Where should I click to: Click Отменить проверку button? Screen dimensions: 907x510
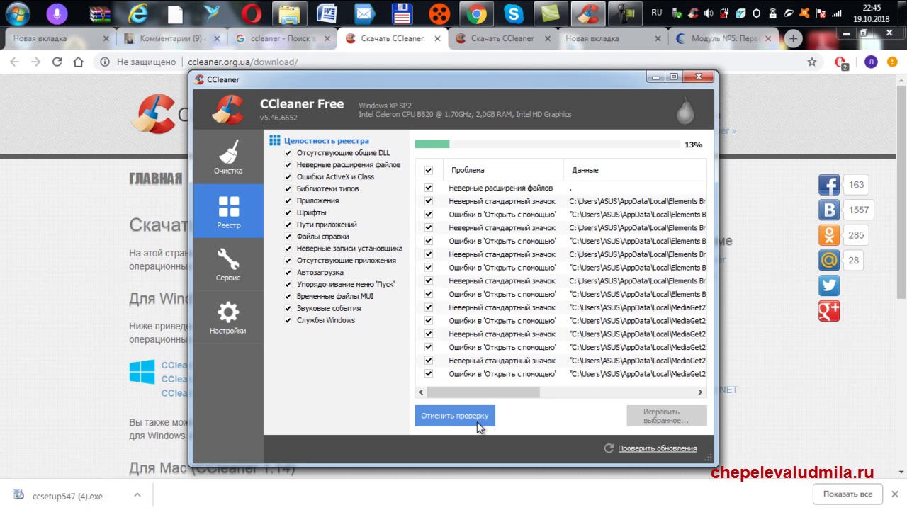[455, 416]
